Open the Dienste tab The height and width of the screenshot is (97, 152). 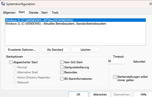coord(34,12)
